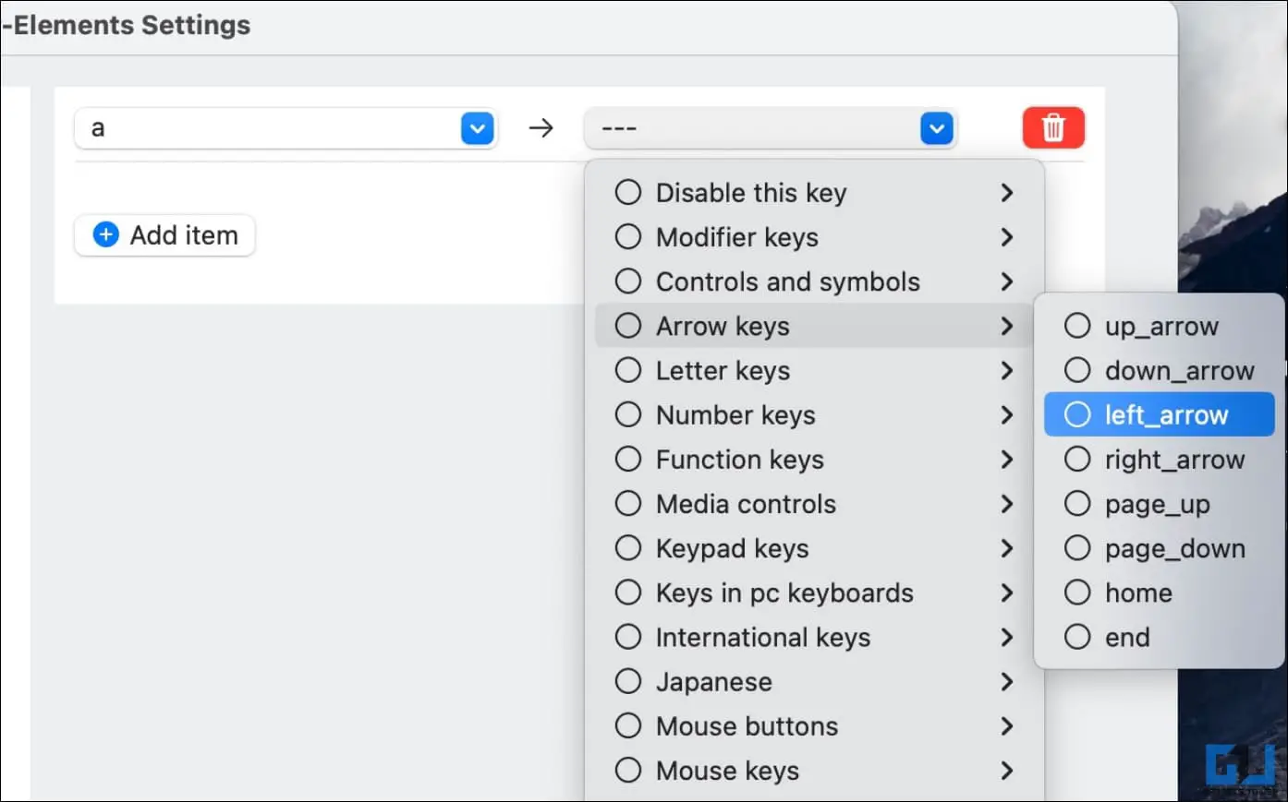Click the Add item button
This screenshot has width=1288, height=802.
[164, 235]
